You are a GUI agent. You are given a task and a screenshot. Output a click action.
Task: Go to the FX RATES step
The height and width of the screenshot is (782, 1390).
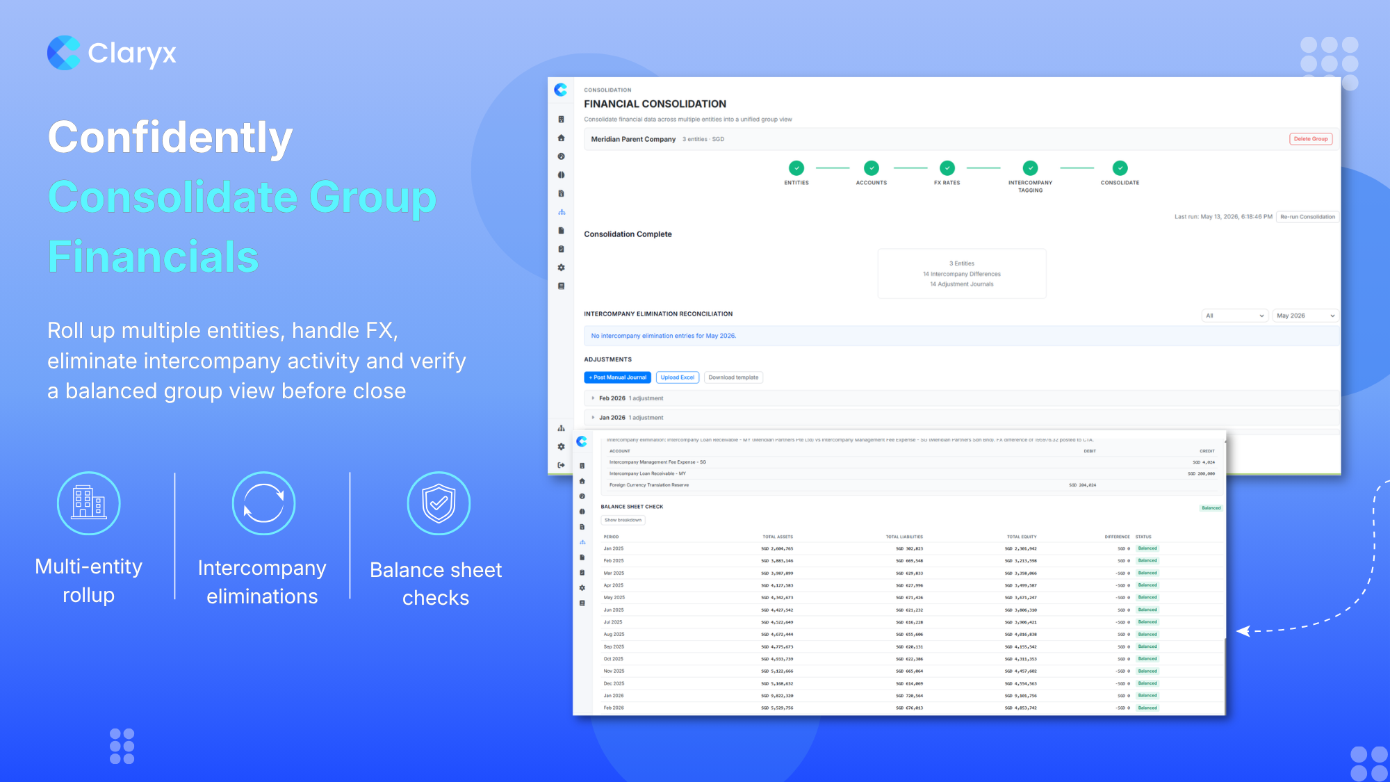coord(947,168)
